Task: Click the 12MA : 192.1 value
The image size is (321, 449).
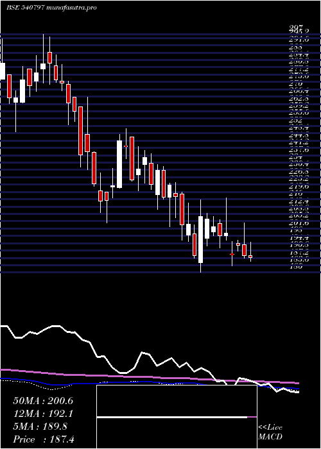Action: pos(43,414)
